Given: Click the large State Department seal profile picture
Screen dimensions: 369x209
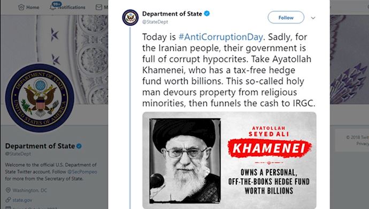Looking at the screenshot, I should pyautogui.click(x=40, y=98).
